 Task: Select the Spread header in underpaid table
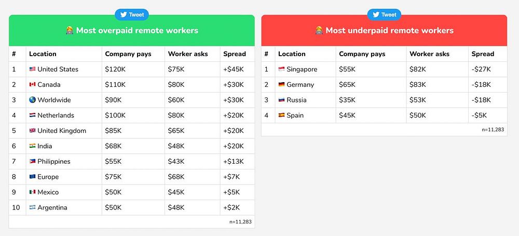coord(483,54)
